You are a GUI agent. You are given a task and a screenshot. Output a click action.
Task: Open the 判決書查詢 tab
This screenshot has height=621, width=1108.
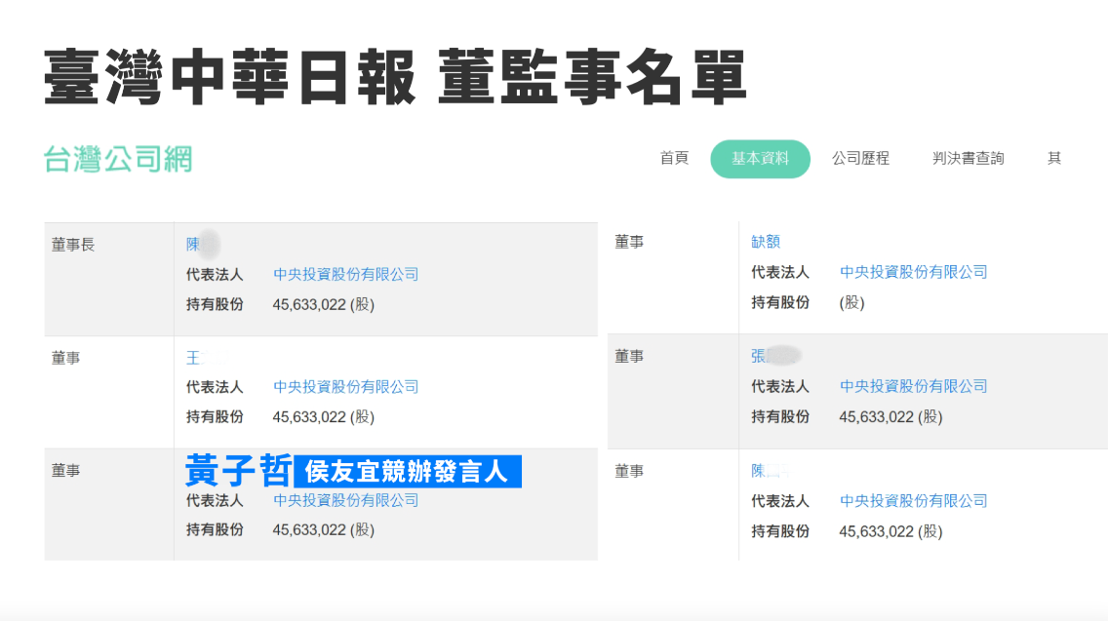(x=968, y=158)
